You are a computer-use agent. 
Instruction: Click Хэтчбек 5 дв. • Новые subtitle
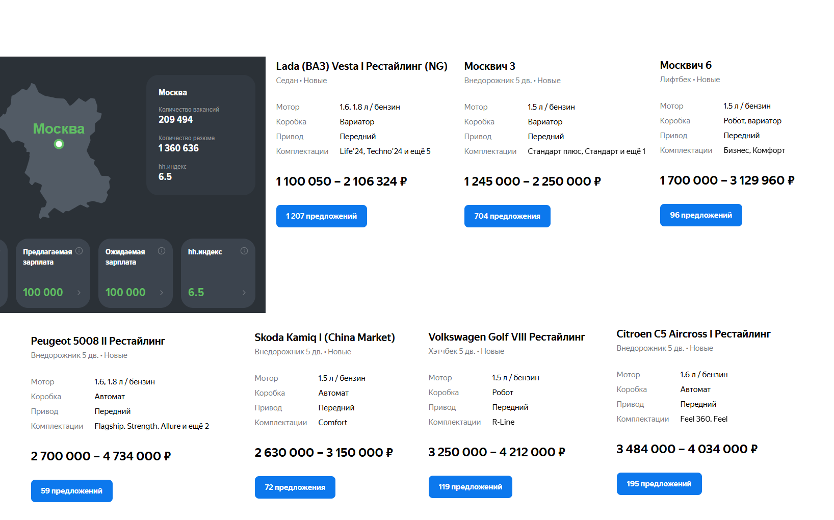[x=466, y=351]
